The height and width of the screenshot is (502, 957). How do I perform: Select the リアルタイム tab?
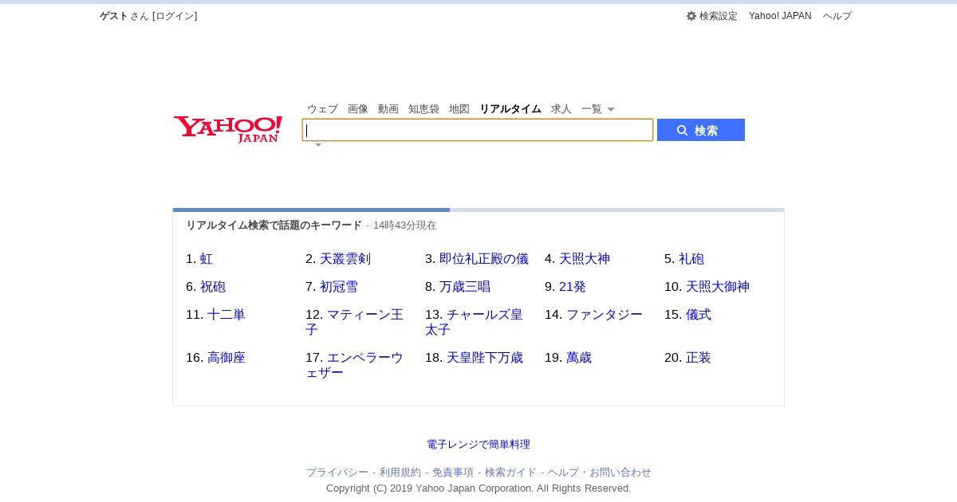510,109
